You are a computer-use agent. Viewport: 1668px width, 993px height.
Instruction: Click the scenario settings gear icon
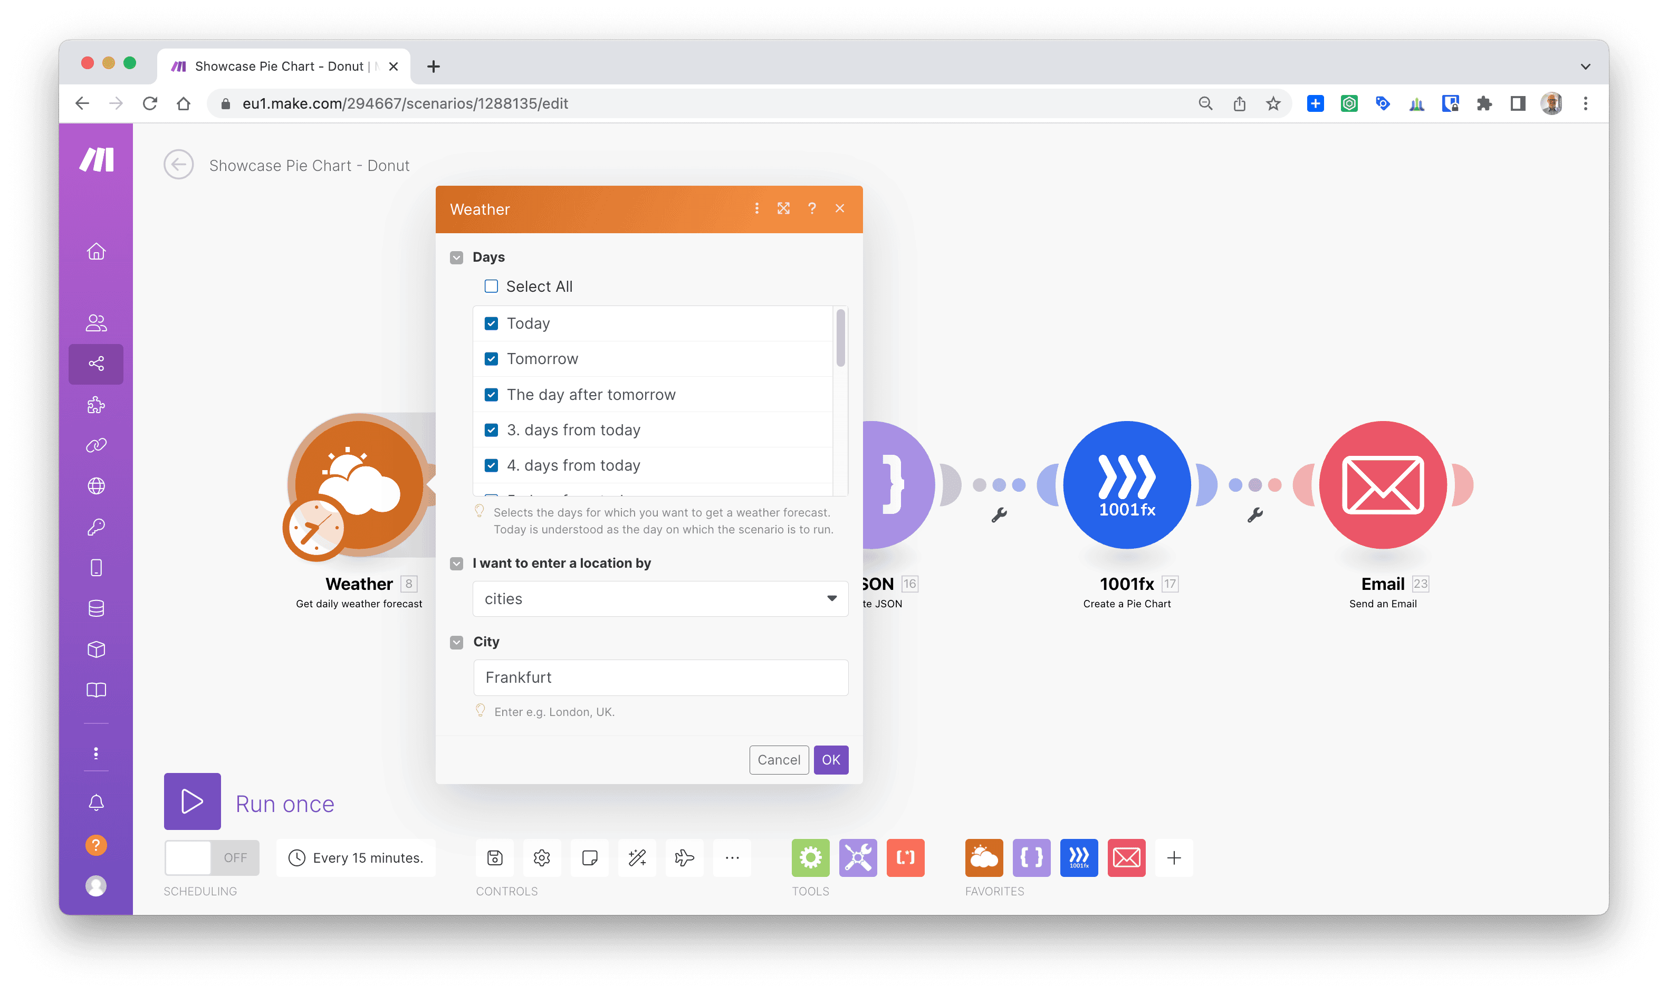tap(541, 857)
